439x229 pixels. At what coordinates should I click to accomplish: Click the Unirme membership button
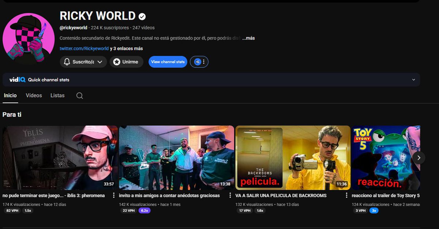pos(126,61)
